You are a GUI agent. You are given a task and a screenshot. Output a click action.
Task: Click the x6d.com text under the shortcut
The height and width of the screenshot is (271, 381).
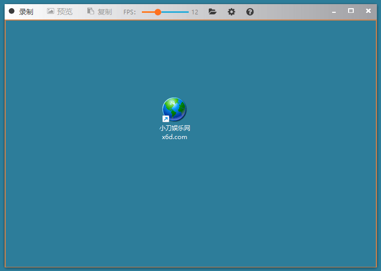click(174, 137)
